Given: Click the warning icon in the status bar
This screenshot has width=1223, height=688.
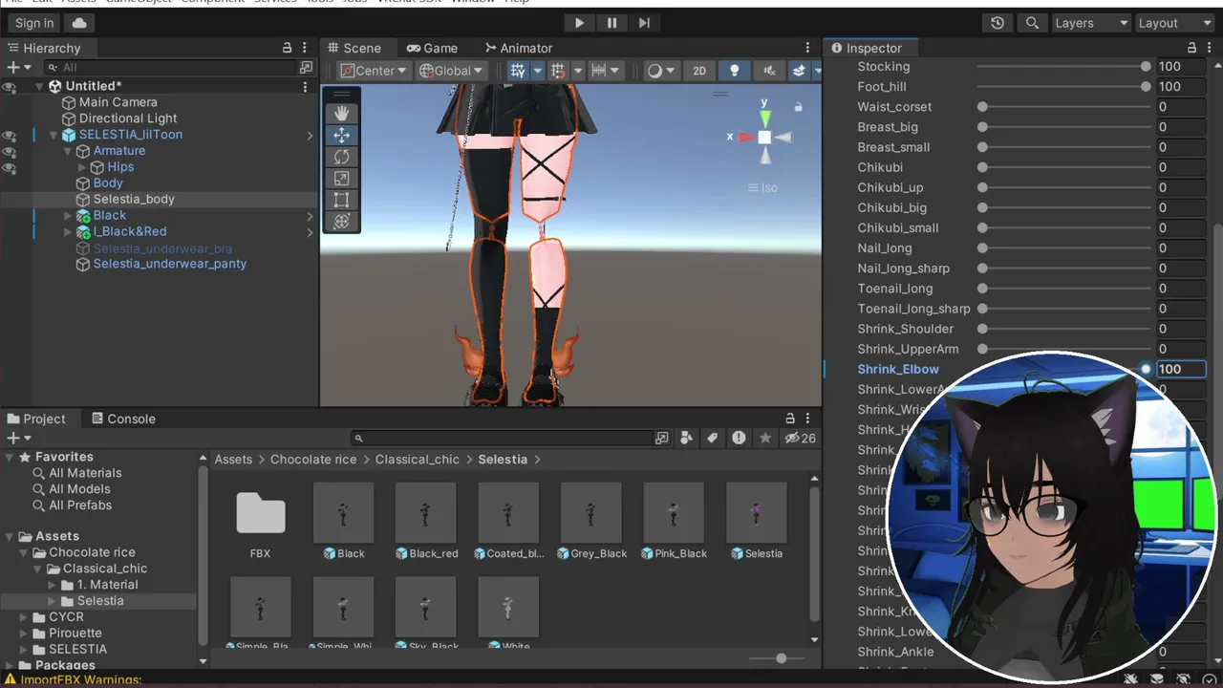Looking at the screenshot, I should pyautogui.click(x=11, y=680).
